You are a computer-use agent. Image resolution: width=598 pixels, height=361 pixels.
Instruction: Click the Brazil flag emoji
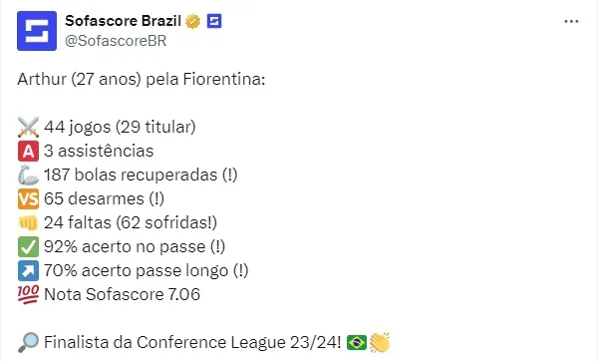pos(357,343)
